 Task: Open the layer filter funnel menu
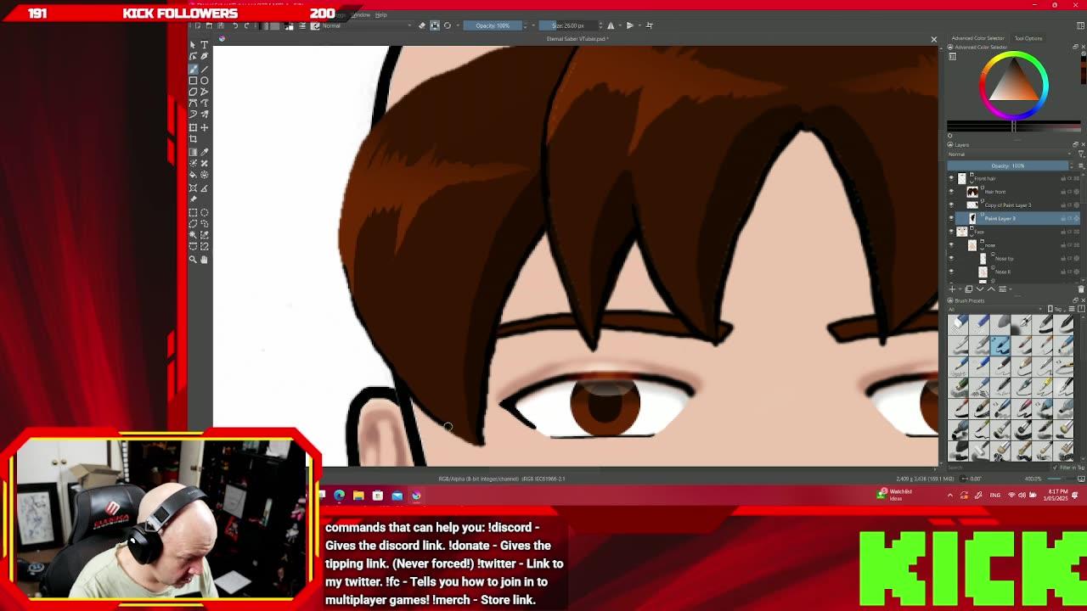pos(1081,154)
